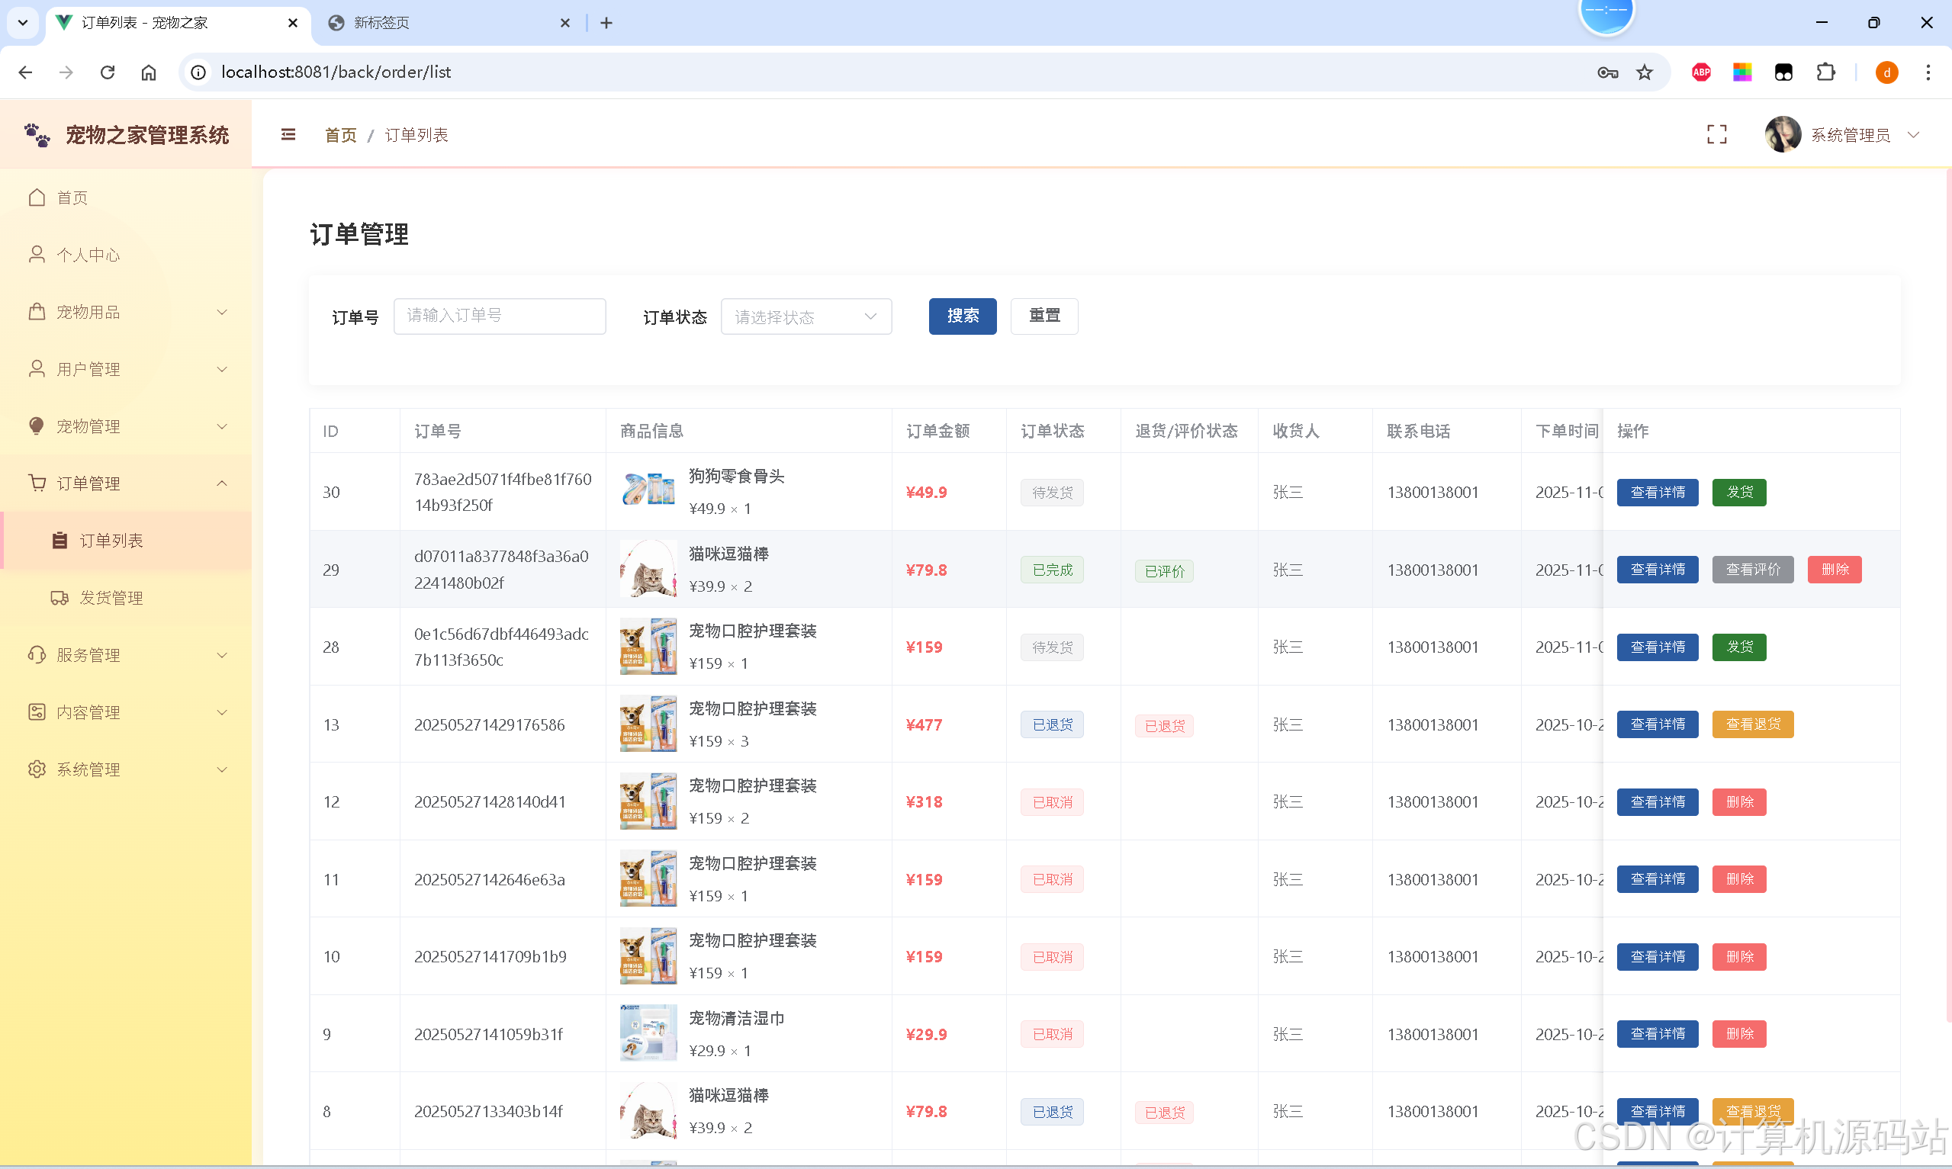Expand the 服务管理 sidebar menu
The width and height of the screenshot is (1952, 1169).
(126, 654)
